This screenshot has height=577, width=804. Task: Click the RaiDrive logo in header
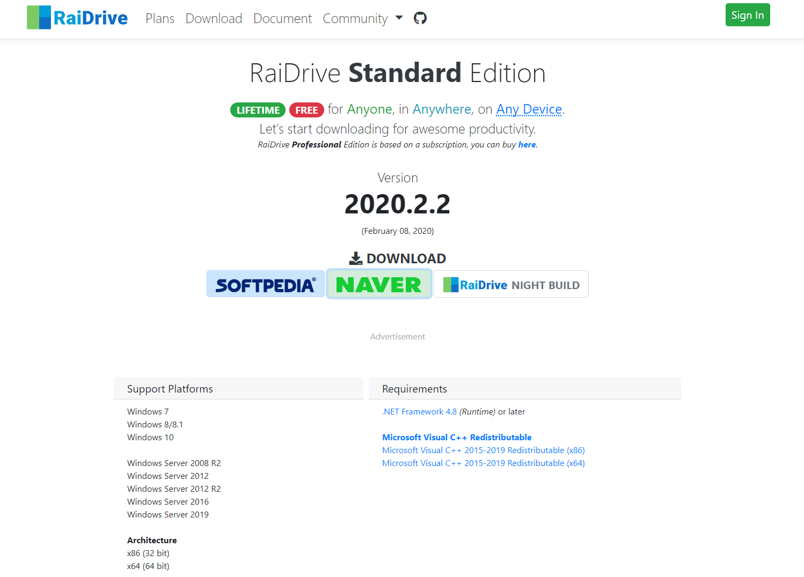(x=77, y=18)
